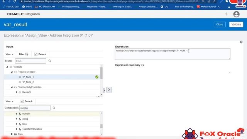Click fx icon beside string function
The image size is (247, 139).
pos(20,119)
